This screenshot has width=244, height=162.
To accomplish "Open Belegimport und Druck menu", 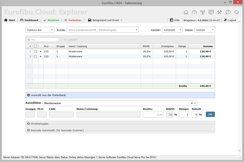I will point(105,20).
